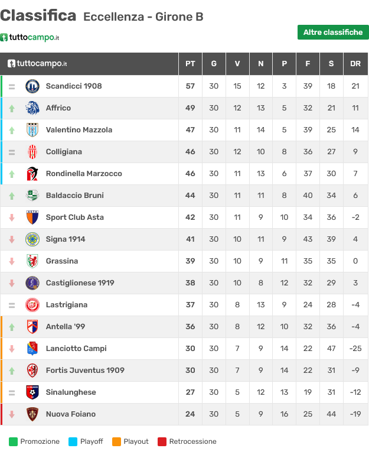The height and width of the screenshot is (458, 369).
Task: Click the Valentino Mazzola team crest
Action: pyautogui.click(x=32, y=130)
